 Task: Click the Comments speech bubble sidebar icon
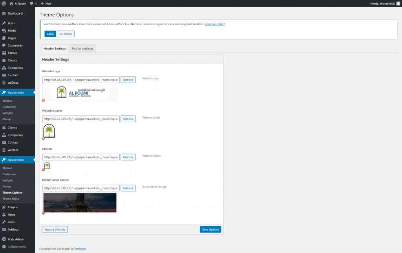click(x=4, y=46)
